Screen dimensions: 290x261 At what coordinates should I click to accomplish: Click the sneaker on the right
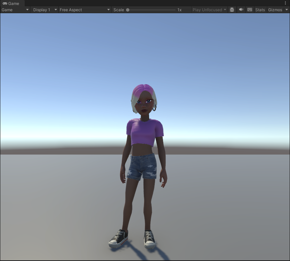[x=149, y=240]
